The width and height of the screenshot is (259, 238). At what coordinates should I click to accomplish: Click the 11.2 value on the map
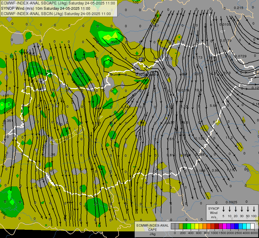[229, 138]
